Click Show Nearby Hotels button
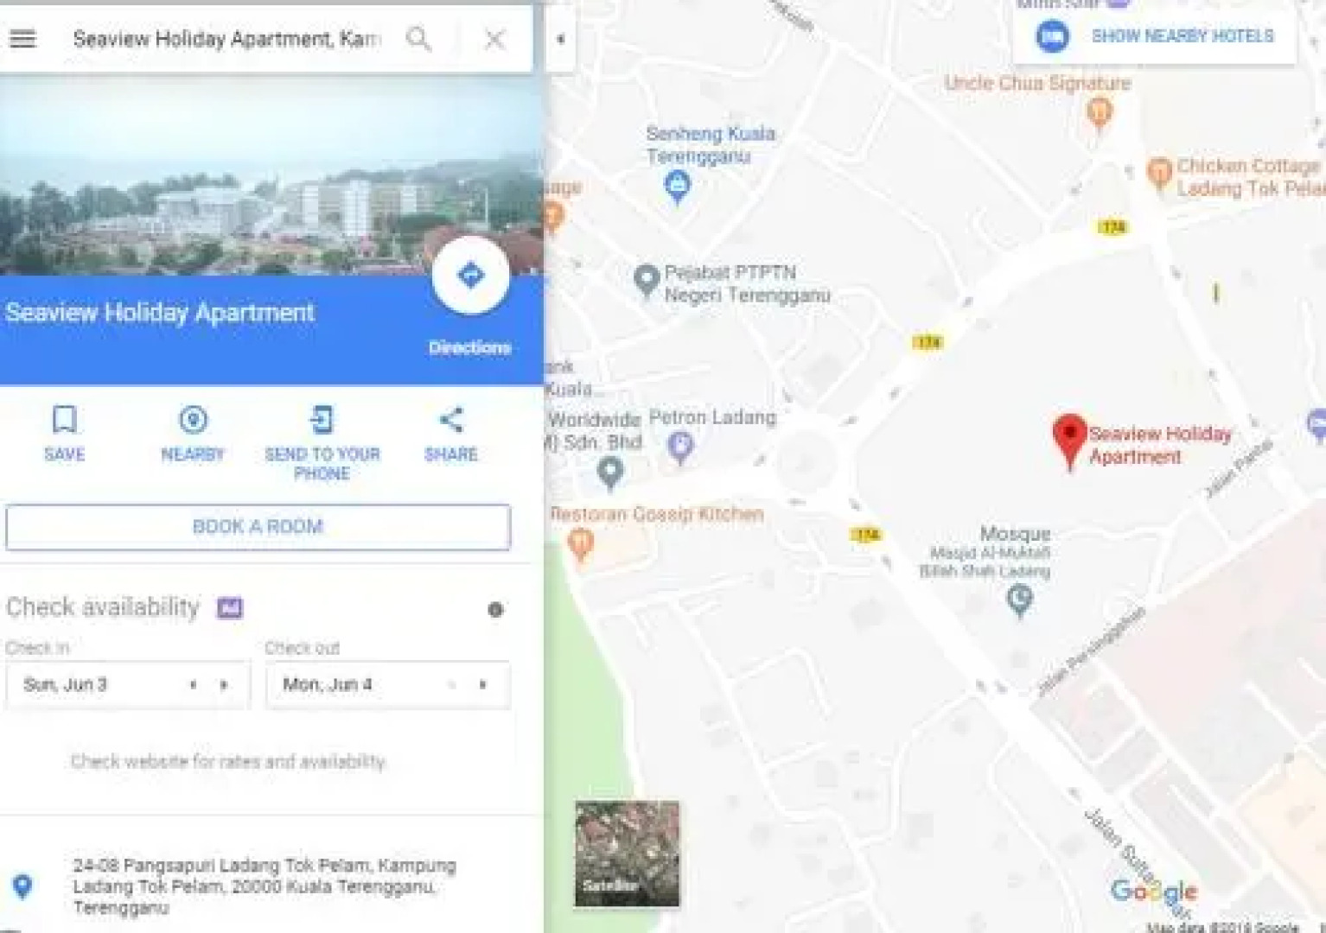1326x933 pixels. (x=1155, y=36)
